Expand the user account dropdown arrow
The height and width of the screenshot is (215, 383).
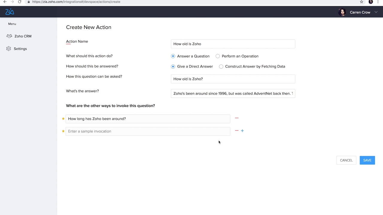pyautogui.click(x=376, y=12)
